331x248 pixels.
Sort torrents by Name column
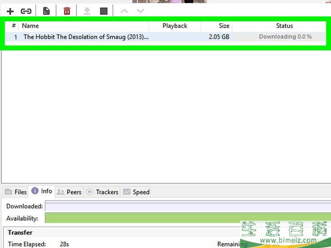click(84, 26)
